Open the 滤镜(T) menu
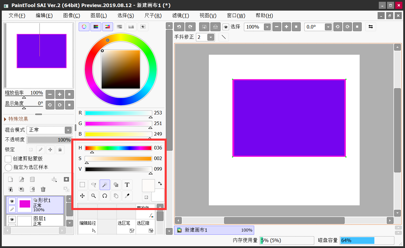This screenshot has height=248, width=405. 181,16
